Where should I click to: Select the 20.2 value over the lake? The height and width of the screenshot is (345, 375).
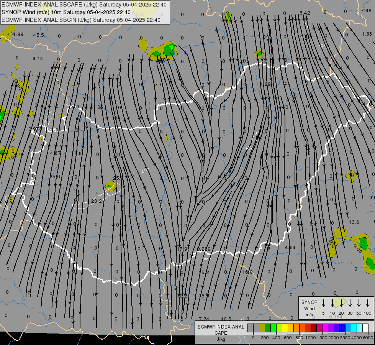tap(97, 201)
